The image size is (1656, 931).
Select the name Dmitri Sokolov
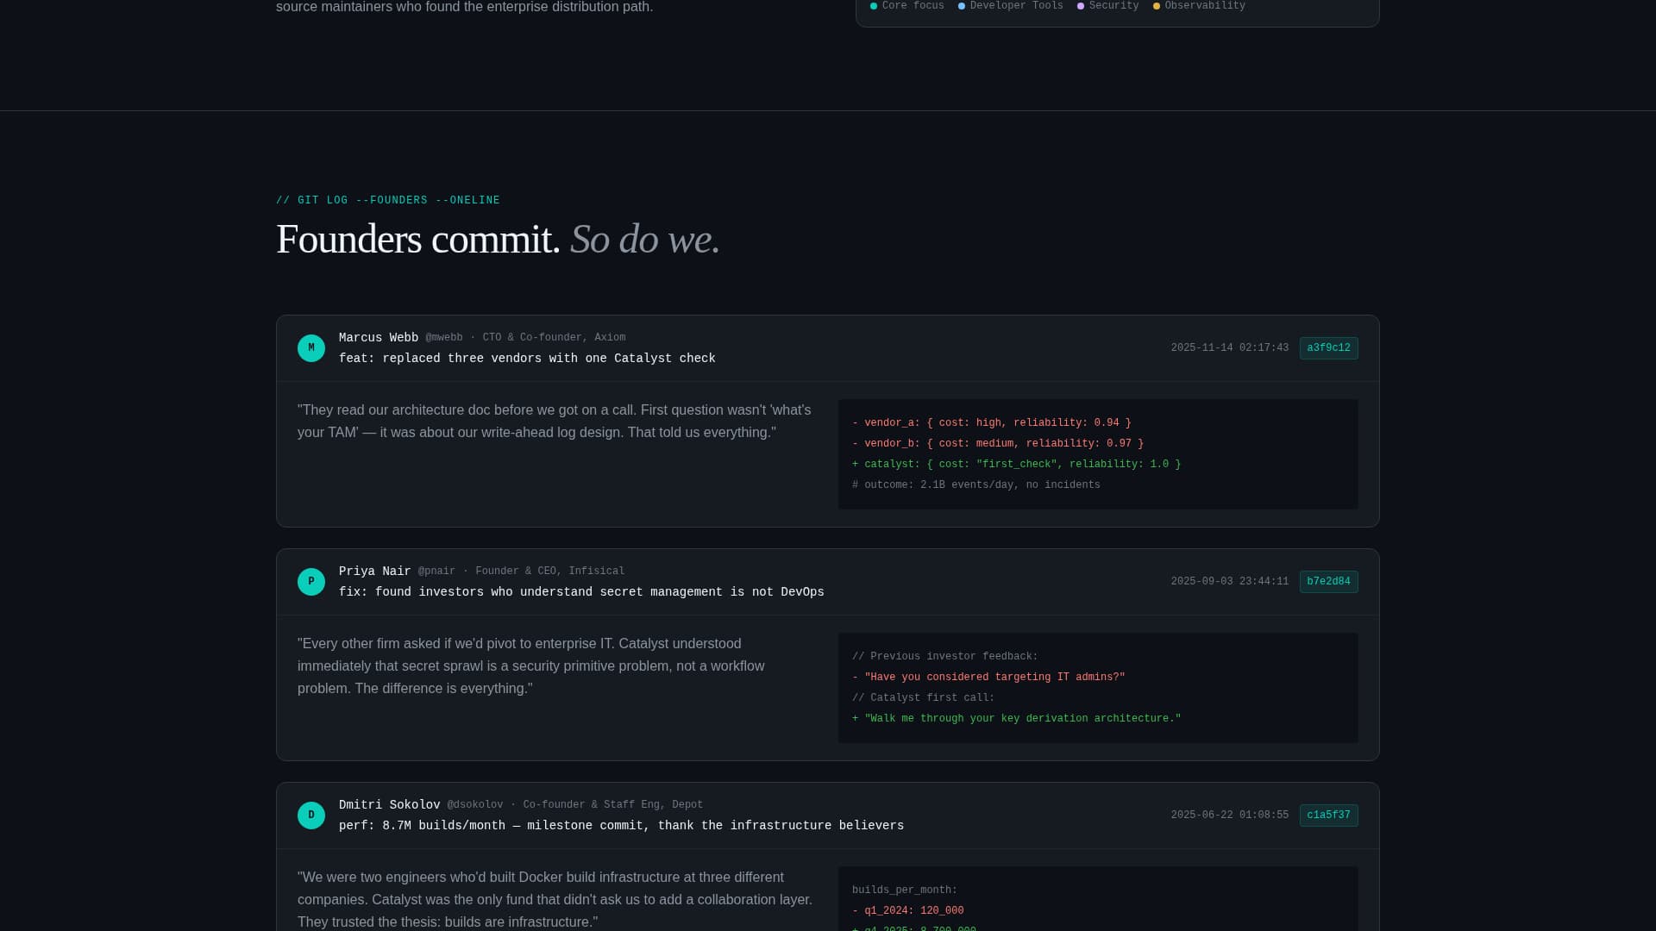point(389,805)
